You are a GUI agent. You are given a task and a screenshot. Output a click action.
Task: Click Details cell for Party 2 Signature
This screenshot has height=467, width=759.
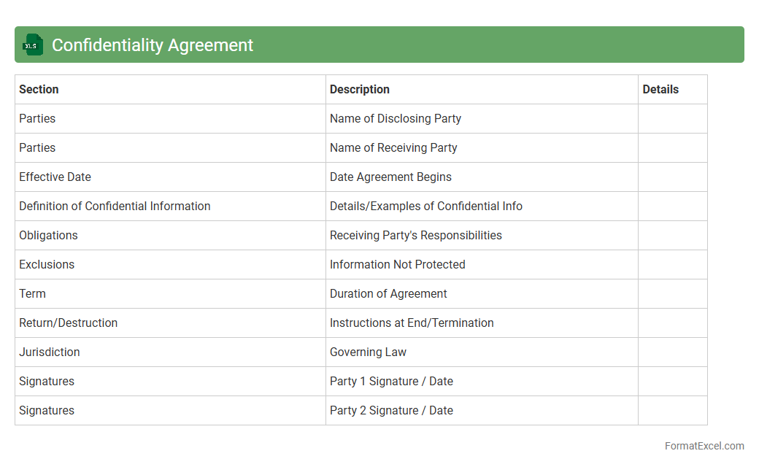click(672, 411)
